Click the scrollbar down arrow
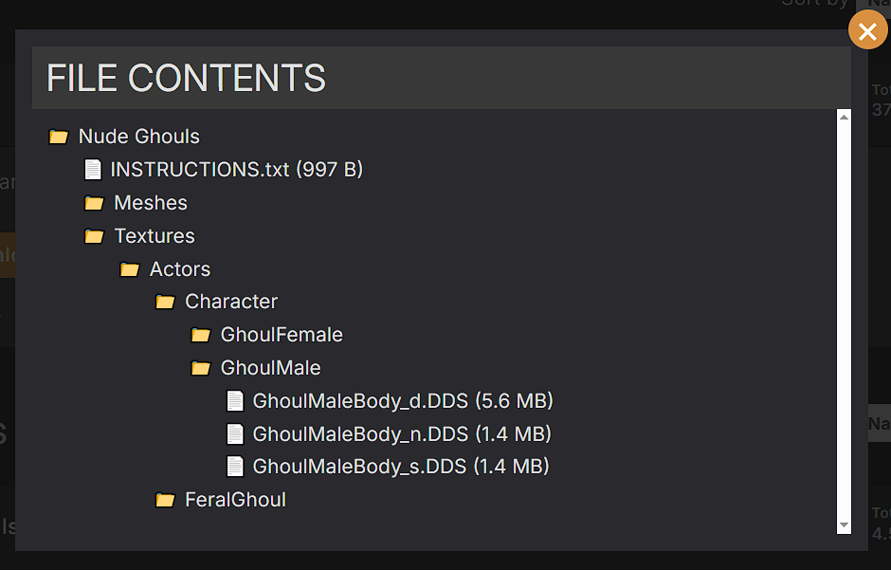The height and width of the screenshot is (570, 891). click(x=844, y=525)
